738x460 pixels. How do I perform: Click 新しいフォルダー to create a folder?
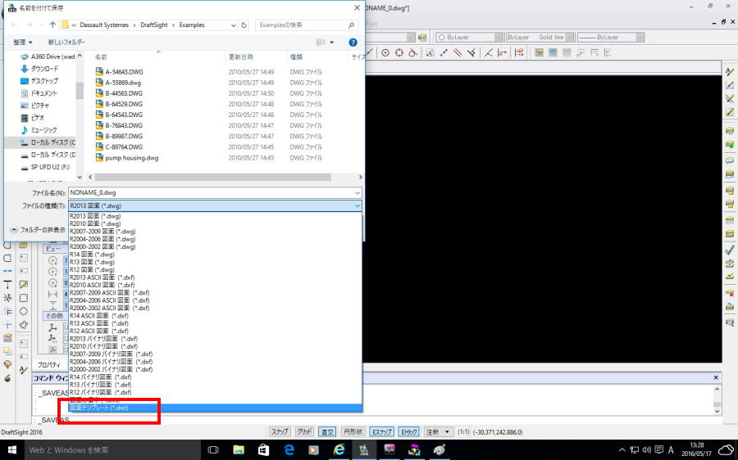click(66, 43)
